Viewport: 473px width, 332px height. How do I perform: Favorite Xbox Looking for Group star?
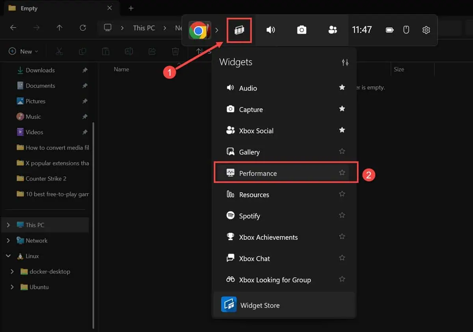342,279
